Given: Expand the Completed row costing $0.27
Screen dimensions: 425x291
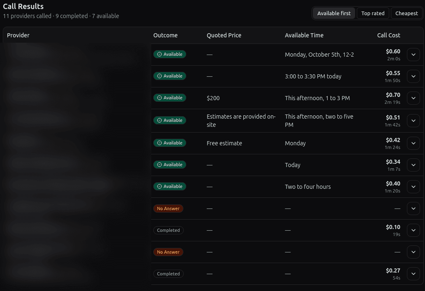Looking at the screenshot, I should (413, 274).
